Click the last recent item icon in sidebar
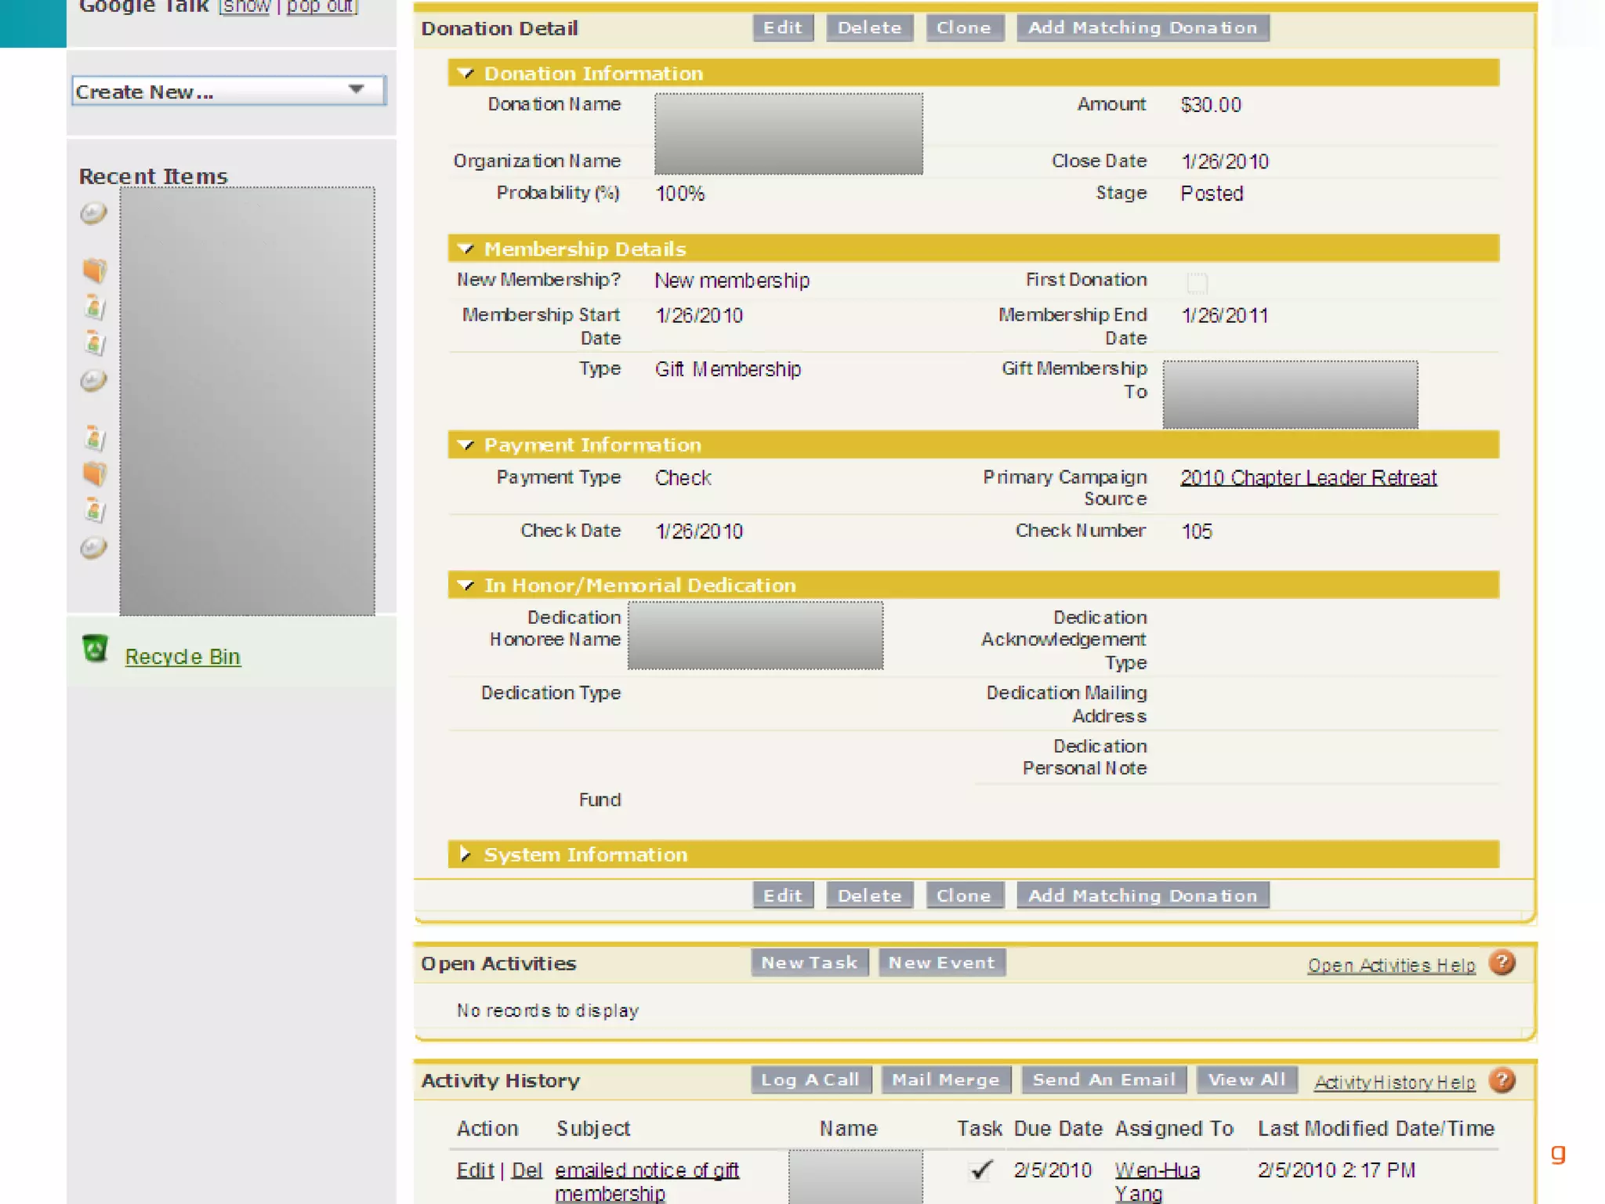The width and height of the screenshot is (1605, 1204). [93, 547]
